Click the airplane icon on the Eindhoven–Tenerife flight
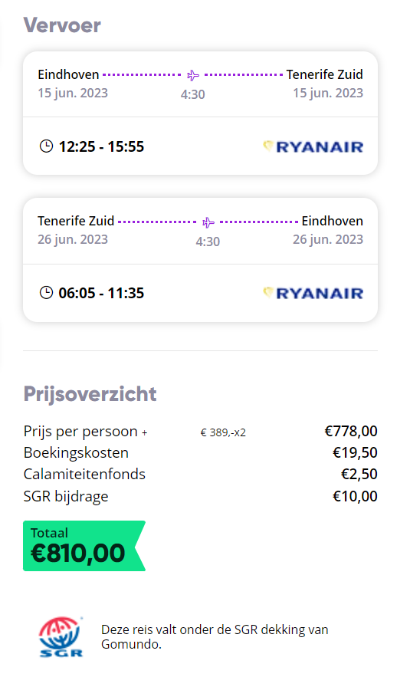The height and width of the screenshot is (677, 410). (x=193, y=75)
